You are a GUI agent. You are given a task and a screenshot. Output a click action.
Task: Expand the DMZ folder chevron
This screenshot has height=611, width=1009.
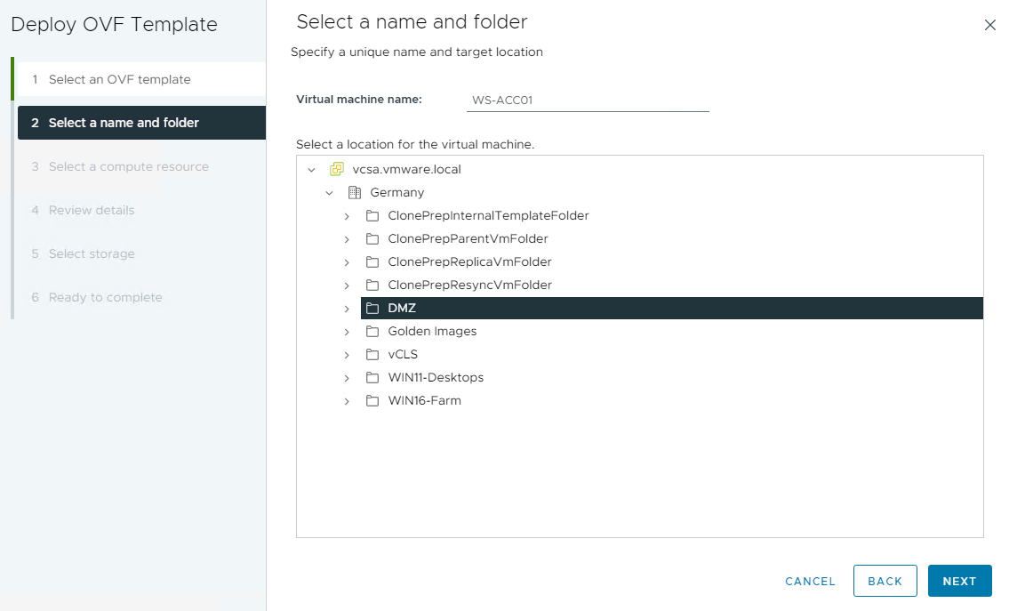(347, 308)
